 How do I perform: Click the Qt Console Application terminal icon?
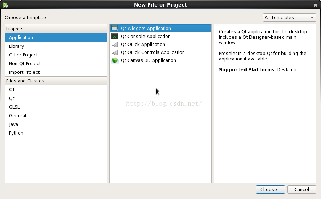[115, 36]
